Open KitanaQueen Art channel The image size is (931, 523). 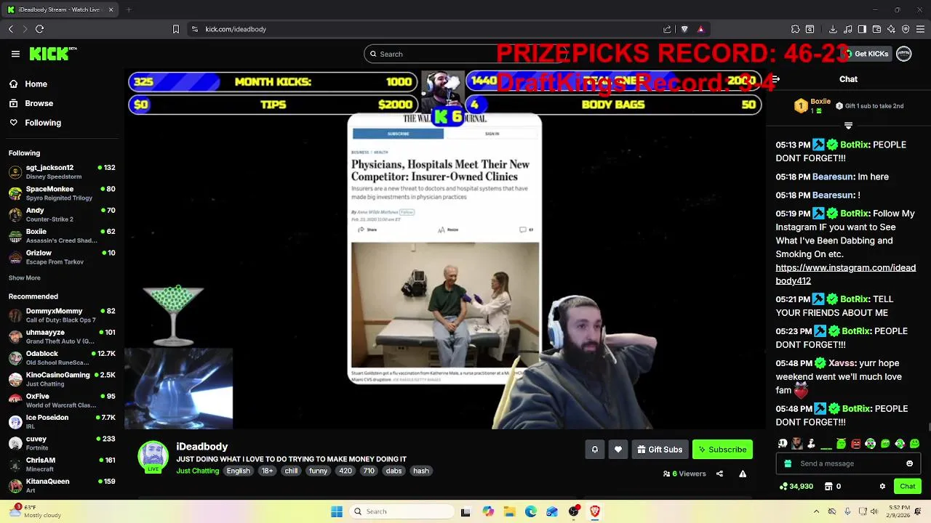pos(63,485)
